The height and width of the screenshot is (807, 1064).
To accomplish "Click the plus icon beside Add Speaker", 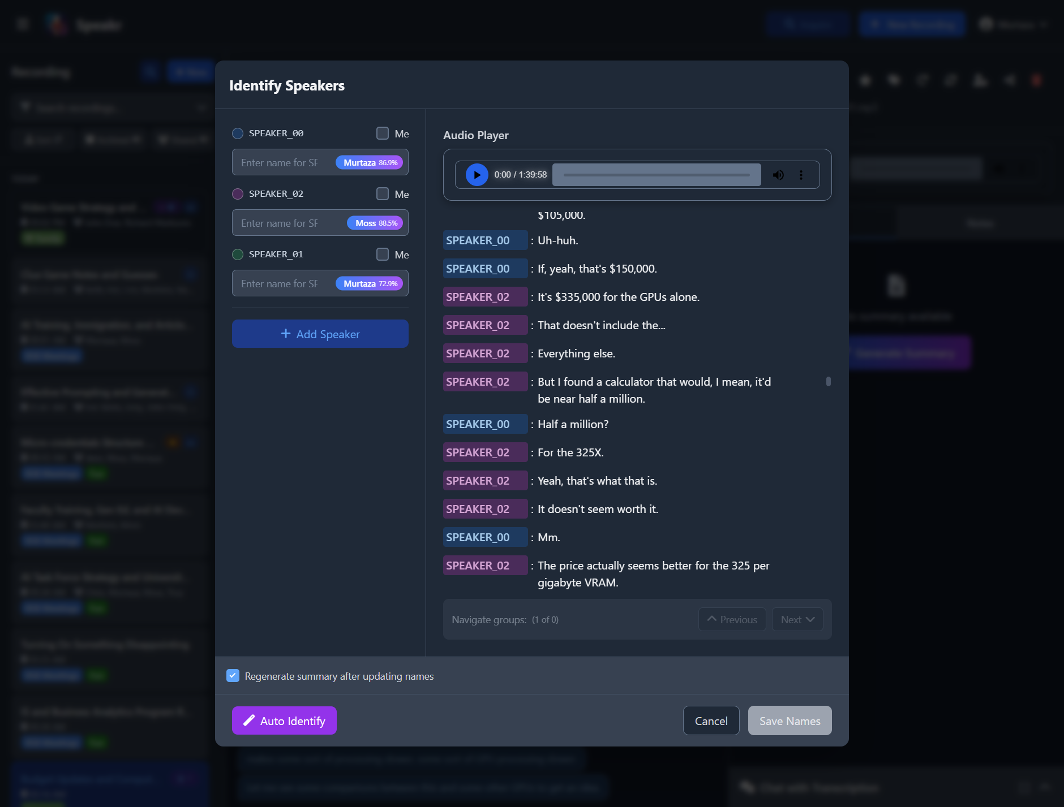I will [286, 334].
